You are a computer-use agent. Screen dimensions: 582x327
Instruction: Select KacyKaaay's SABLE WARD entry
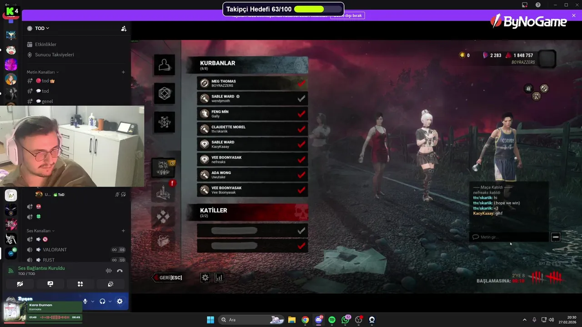[x=252, y=144]
